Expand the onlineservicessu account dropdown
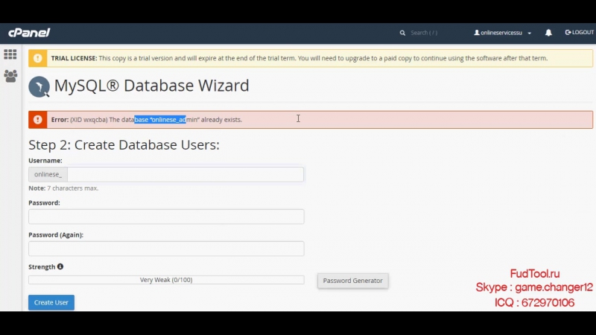Screen dimensions: 596x335 coord(502,33)
